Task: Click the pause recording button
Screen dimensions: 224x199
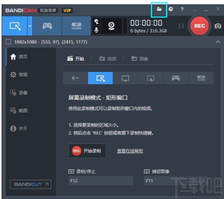Action: coord(181,26)
